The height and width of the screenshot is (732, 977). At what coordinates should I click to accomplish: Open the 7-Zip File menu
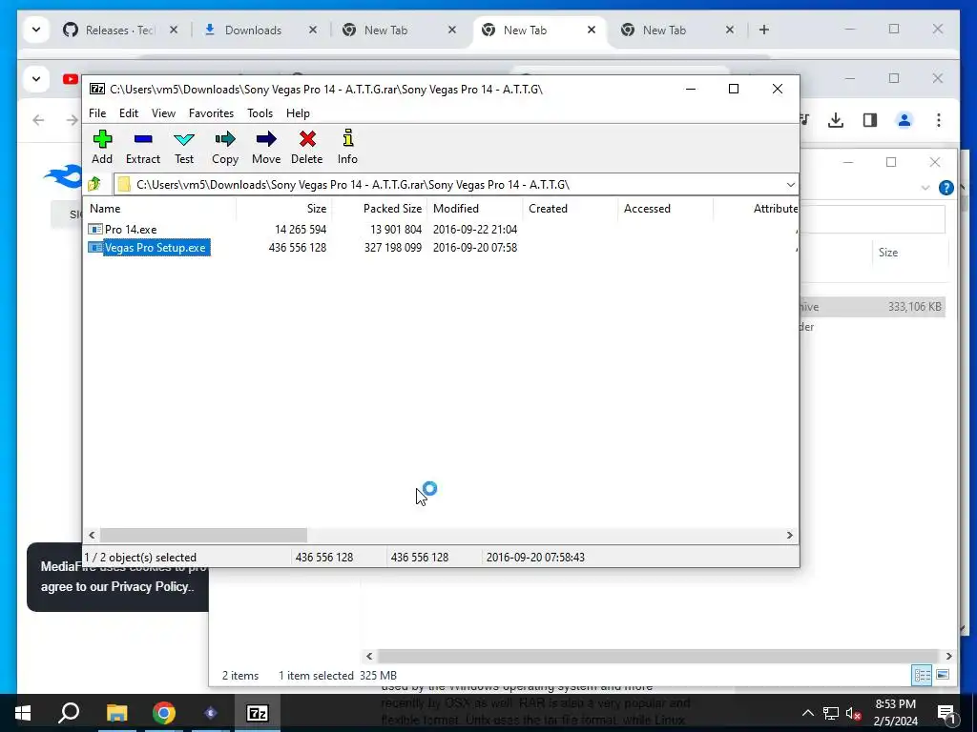pyautogui.click(x=97, y=113)
